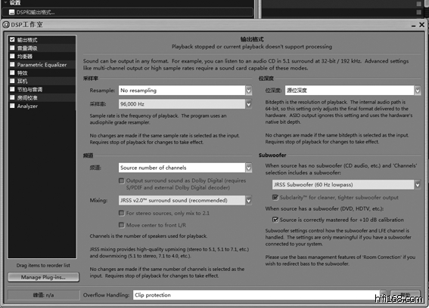Screen dimensions: 429x308
Task: Click the 峰值: n/a peak level field
Action: [43, 295]
